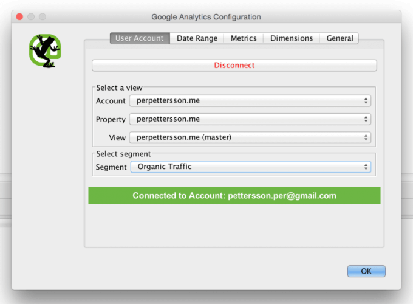Switch to the User Account tab

[x=140, y=38]
